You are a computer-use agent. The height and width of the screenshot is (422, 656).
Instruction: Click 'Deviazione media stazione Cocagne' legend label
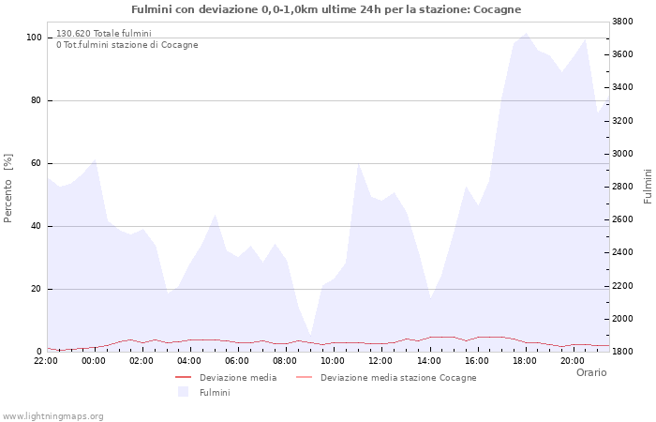398,378
